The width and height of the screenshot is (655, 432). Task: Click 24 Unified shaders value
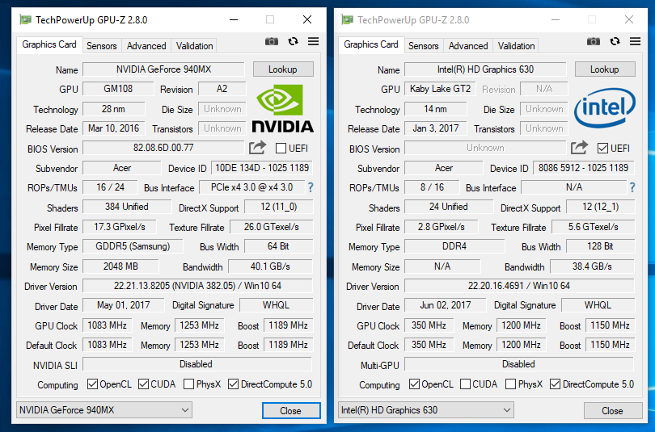pyautogui.click(x=449, y=207)
